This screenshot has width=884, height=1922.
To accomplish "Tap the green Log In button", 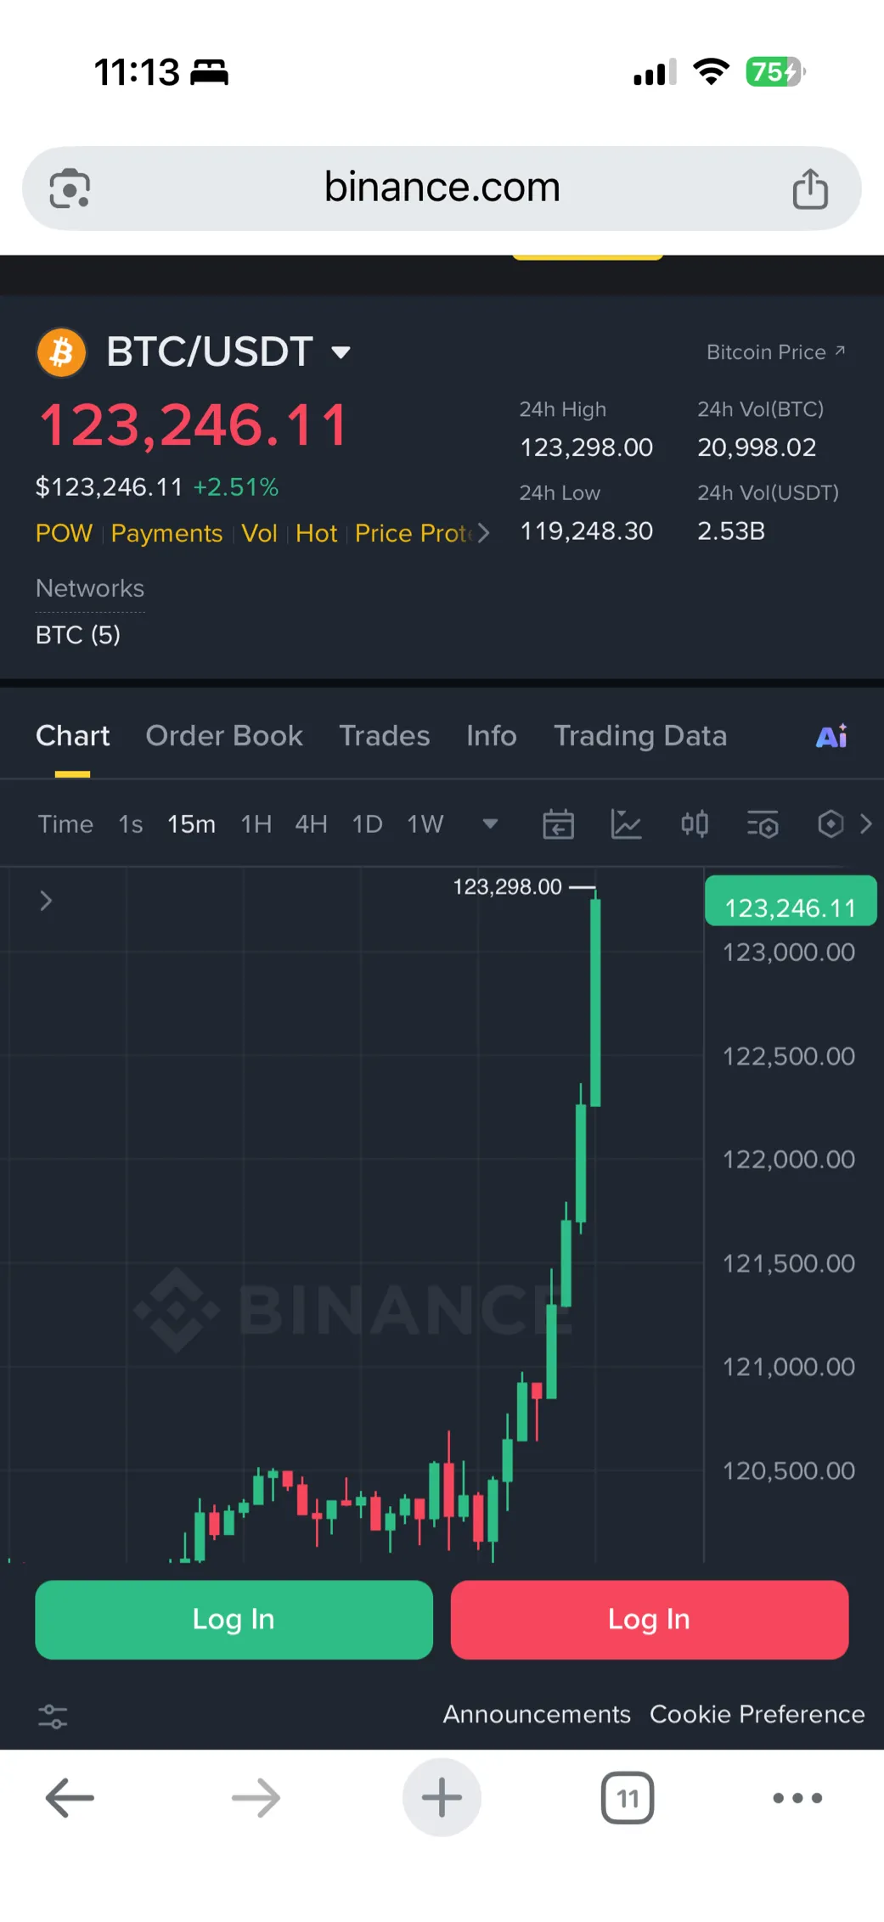I will 234,1620.
